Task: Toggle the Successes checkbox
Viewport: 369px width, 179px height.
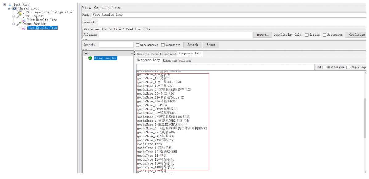Action: pos(325,35)
